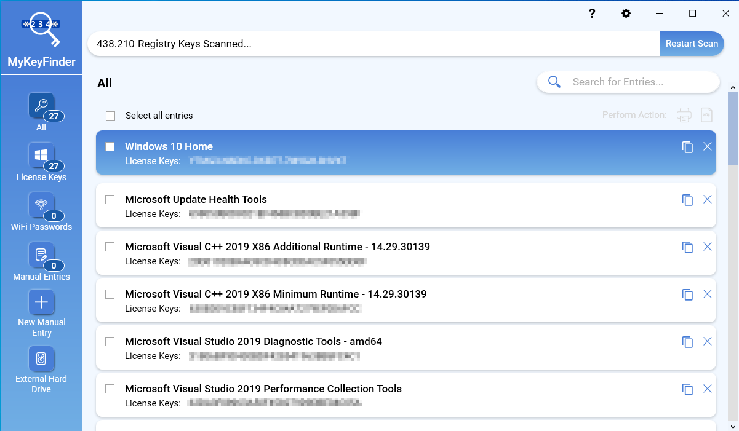Open the help icon
Image resolution: width=739 pixels, height=431 pixels.
click(591, 13)
